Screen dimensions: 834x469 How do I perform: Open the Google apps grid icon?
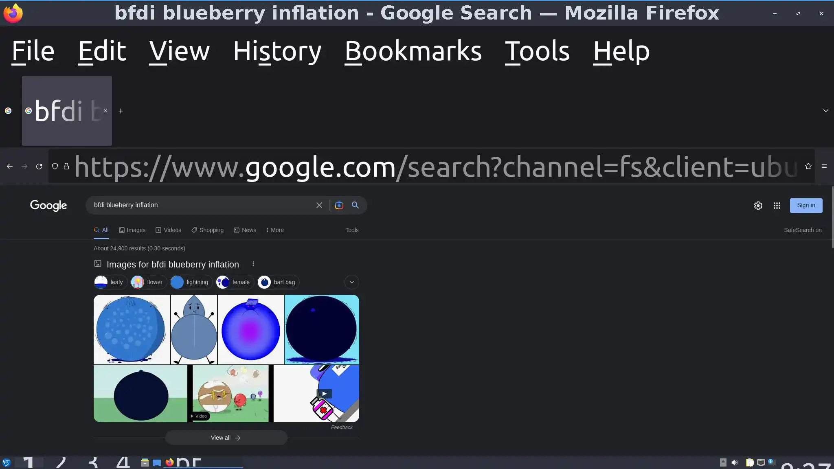tap(777, 206)
